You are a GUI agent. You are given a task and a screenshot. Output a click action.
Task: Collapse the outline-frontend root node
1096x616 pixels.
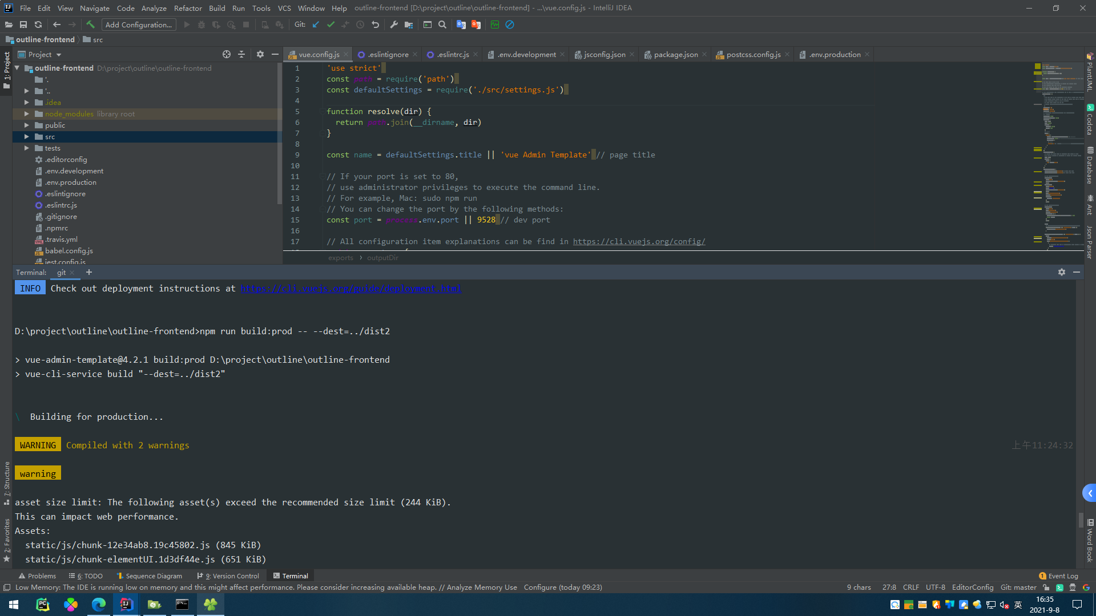click(x=17, y=68)
